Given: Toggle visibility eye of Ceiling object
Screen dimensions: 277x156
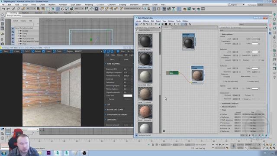Looking at the screenshot, I should (x=18, y=33).
